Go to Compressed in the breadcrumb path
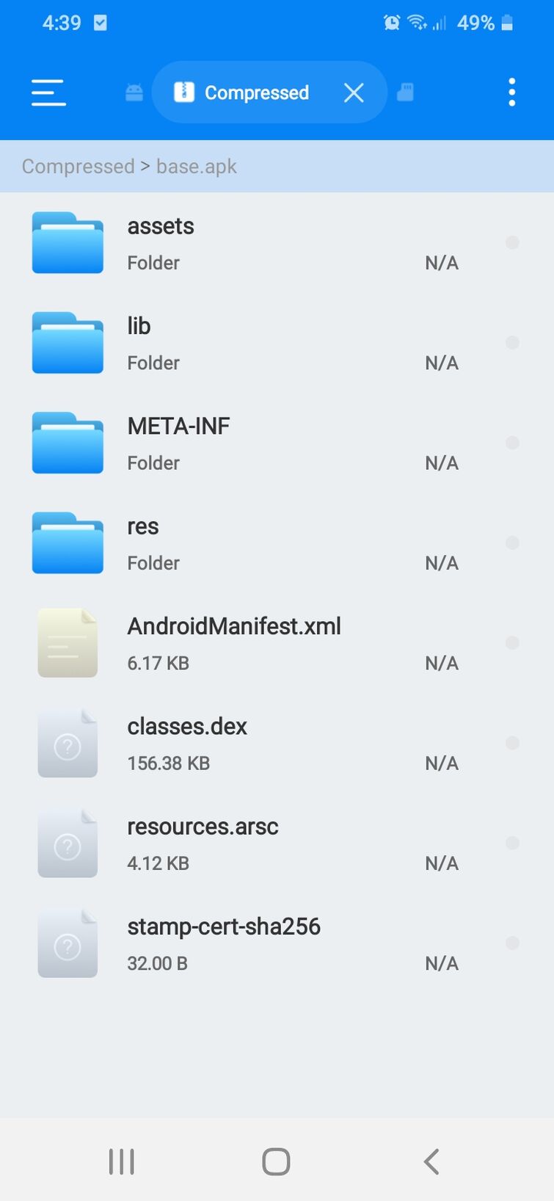Image resolution: width=554 pixels, height=1201 pixels. pyautogui.click(x=78, y=167)
